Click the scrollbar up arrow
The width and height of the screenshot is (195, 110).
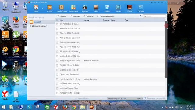tap(166, 20)
